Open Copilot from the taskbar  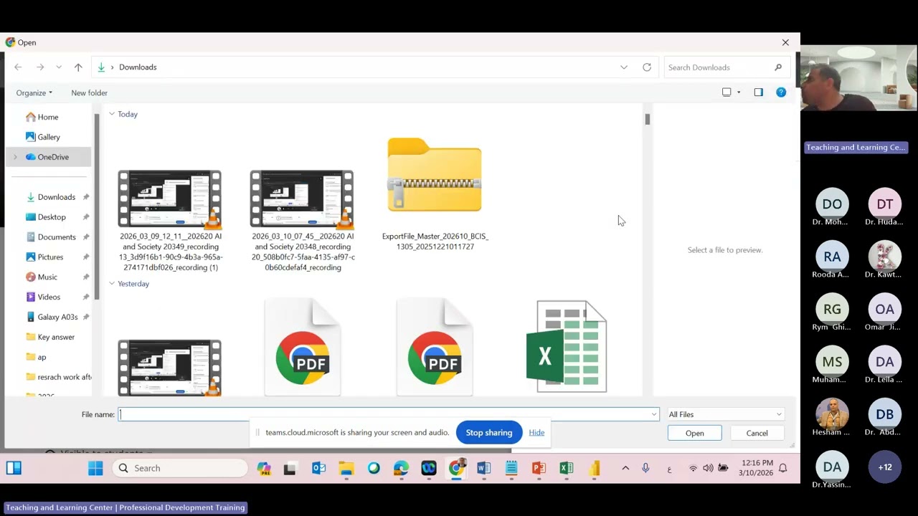coord(264,469)
